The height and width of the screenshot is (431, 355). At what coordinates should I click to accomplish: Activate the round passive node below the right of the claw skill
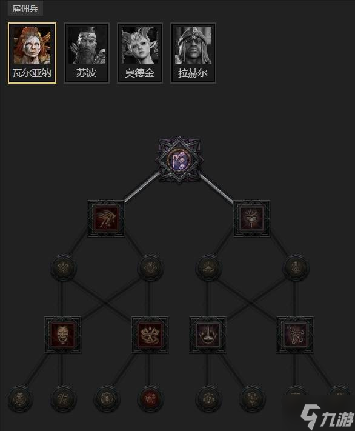[150, 268]
